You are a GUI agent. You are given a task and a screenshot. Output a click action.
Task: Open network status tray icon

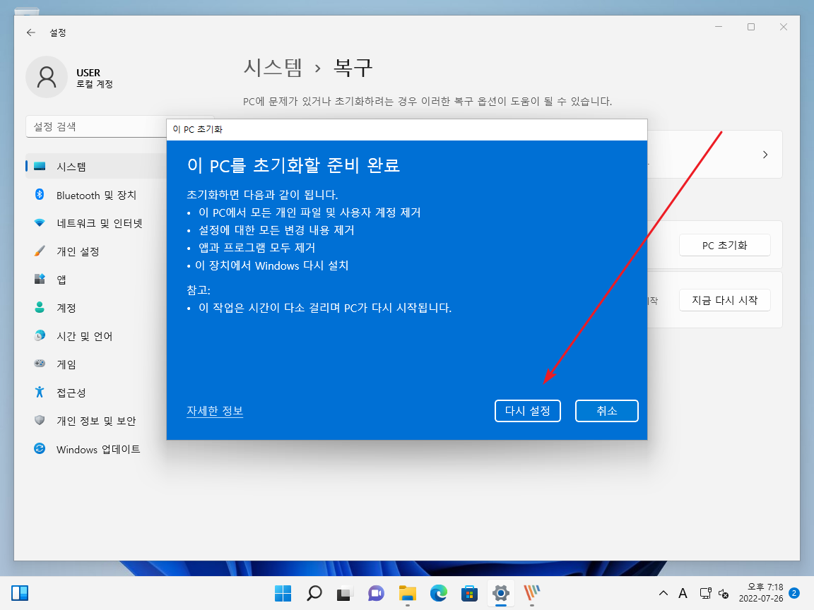click(704, 593)
